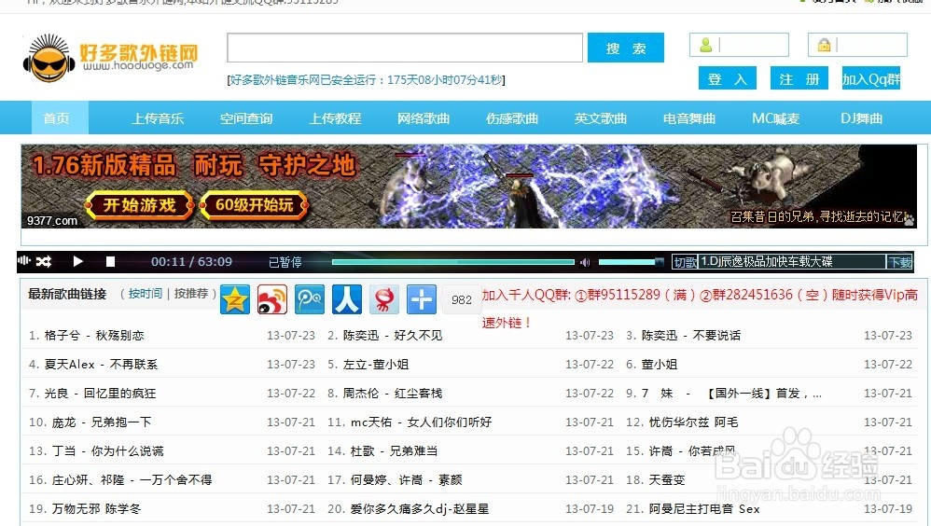The height and width of the screenshot is (526, 931).
Task: Click the 加入Qq群 button
Action: coord(871,78)
